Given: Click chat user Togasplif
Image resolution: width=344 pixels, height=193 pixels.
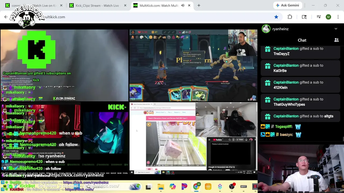Looking at the screenshot, I should tap(284, 127).
